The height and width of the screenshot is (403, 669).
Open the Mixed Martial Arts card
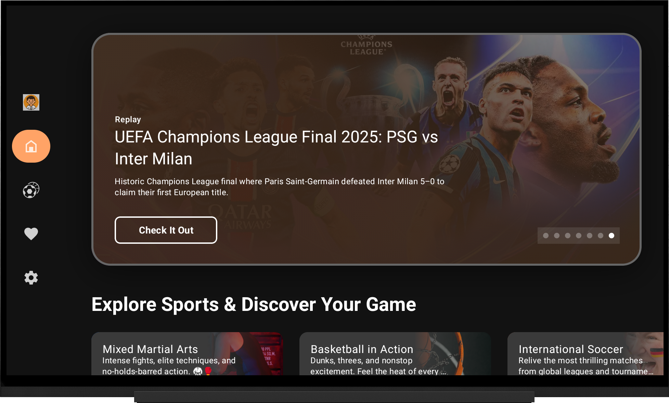pyautogui.click(x=187, y=354)
